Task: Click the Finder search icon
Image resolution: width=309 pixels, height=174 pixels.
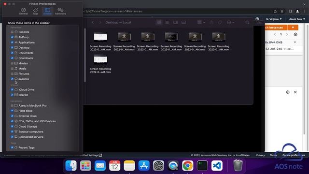Action: pyautogui.click(x=247, y=23)
